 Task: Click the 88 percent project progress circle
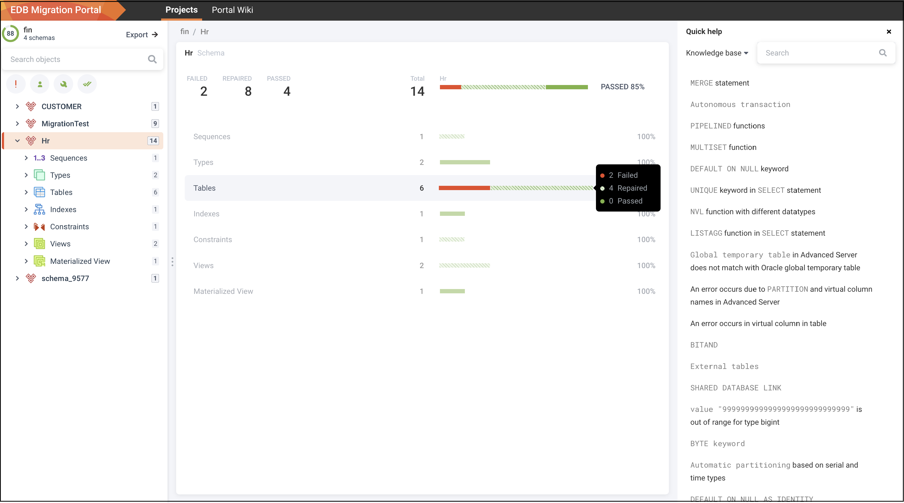click(10, 33)
